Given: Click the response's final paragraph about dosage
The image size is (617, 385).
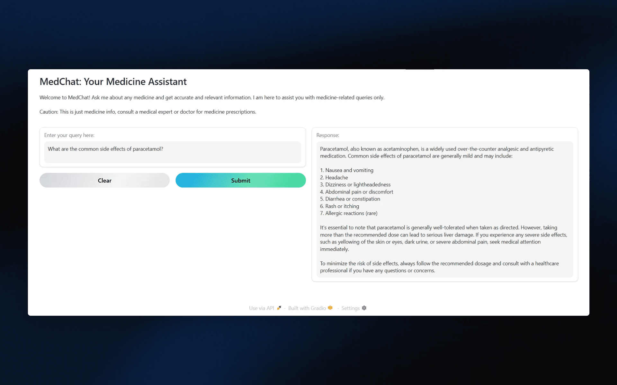Looking at the screenshot, I should (x=439, y=267).
